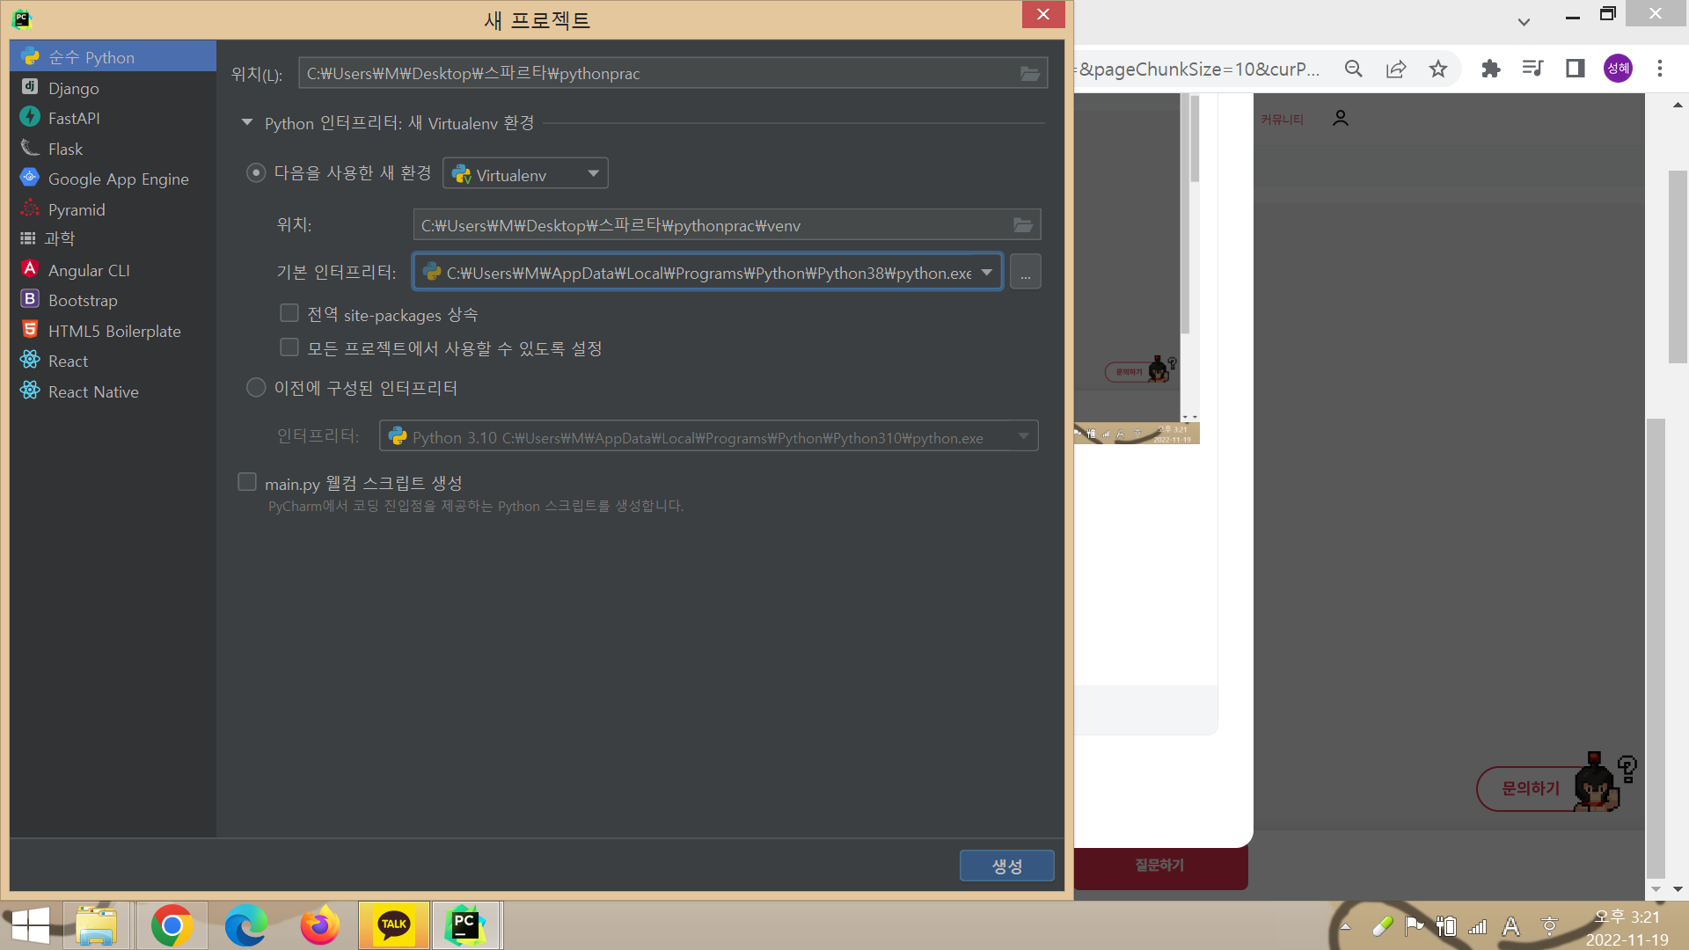
Task: Click the 과학 project type icon
Action: point(28,238)
